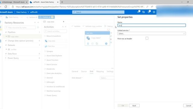Click the Search activities field

point(55,31)
